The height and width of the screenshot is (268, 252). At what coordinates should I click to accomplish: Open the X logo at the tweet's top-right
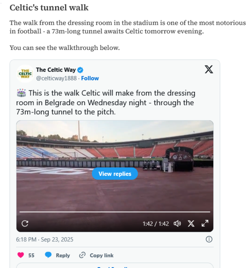(x=209, y=69)
